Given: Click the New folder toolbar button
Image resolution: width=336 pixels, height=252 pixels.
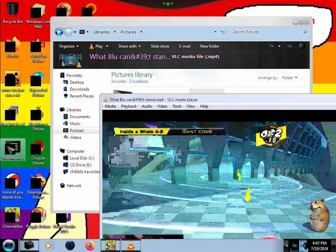Looking at the screenshot, I should click(x=210, y=46).
